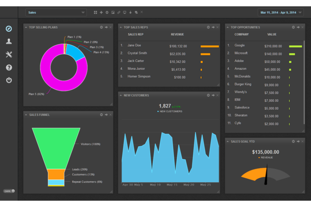Click the add widget plus icon

[101, 12]
